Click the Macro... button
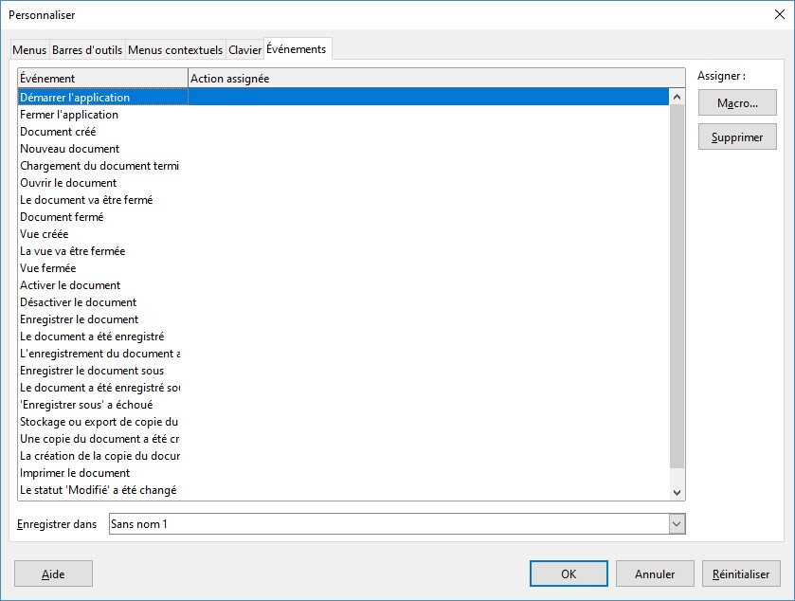This screenshot has height=601, width=795. 737,103
